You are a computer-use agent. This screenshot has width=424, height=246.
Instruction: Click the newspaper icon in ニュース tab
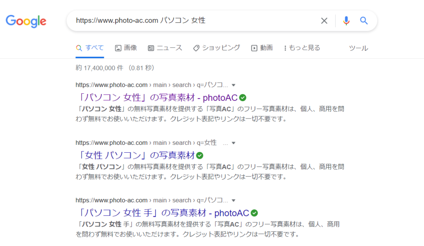click(151, 48)
